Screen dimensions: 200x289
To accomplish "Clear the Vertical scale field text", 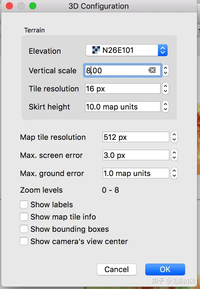I will pos(152,70).
